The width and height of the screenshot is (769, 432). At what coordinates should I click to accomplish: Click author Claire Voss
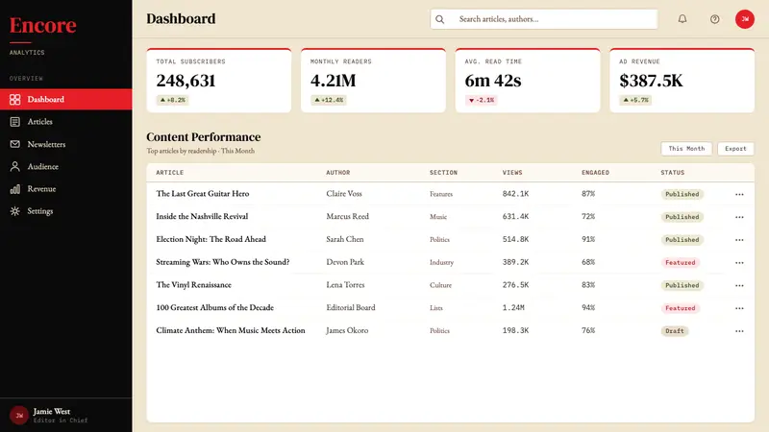pyautogui.click(x=344, y=194)
